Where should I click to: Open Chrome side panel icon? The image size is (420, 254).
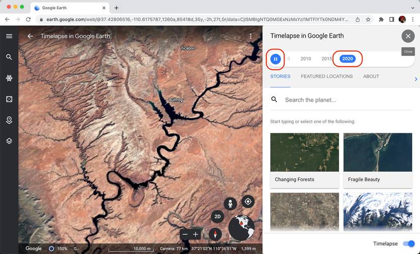391,19
